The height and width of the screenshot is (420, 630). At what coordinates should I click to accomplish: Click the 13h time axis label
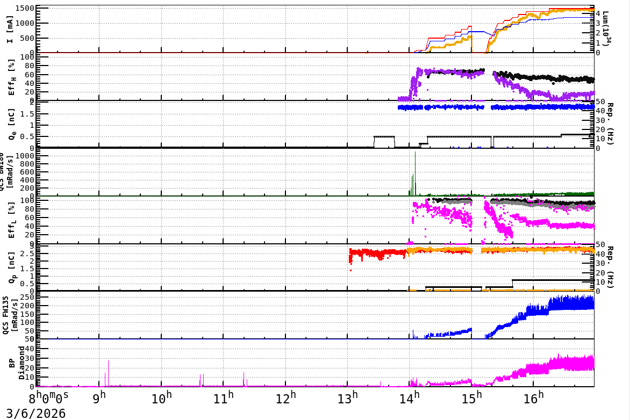click(348, 397)
